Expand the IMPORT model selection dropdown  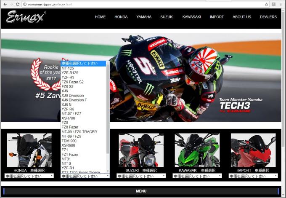coord(253,176)
